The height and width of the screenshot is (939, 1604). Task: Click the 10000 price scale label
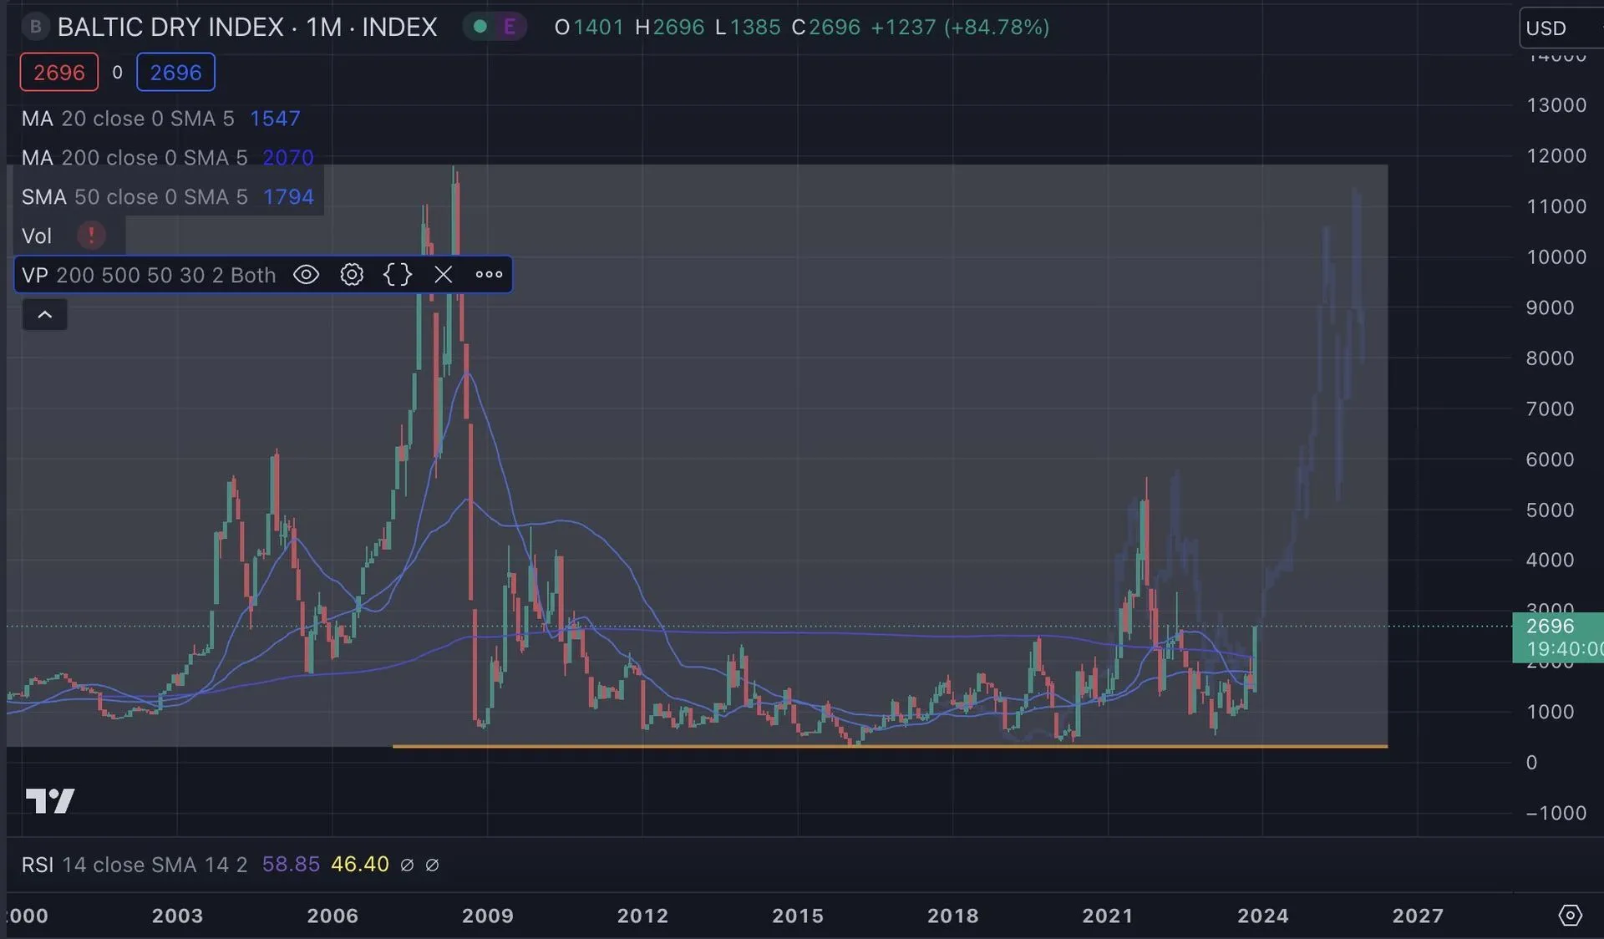coord(1556,257)
